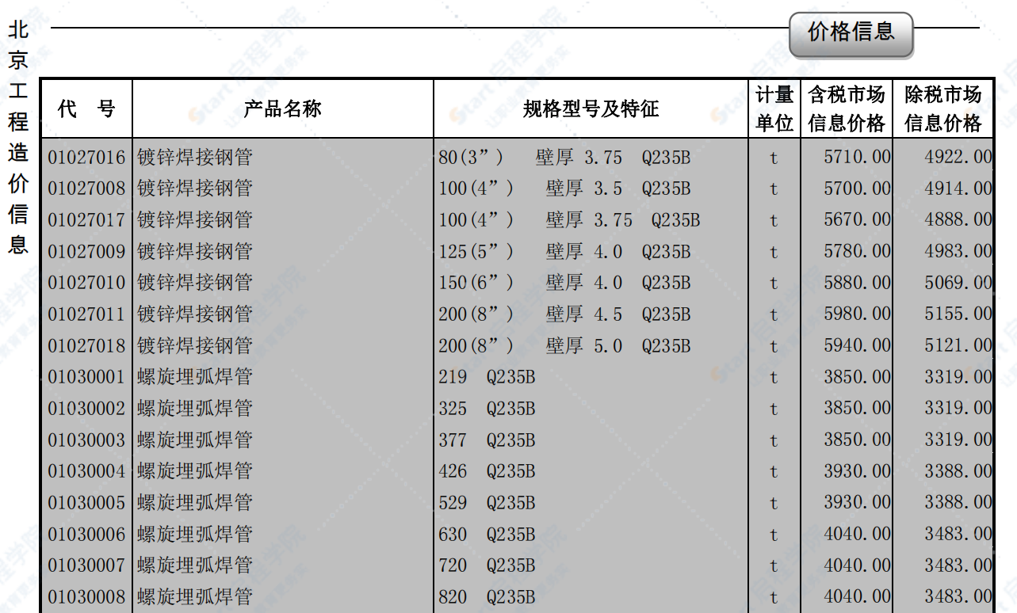1017x613 pixels.
Task: Click code cell 01030005
Action: coord(86,503)
